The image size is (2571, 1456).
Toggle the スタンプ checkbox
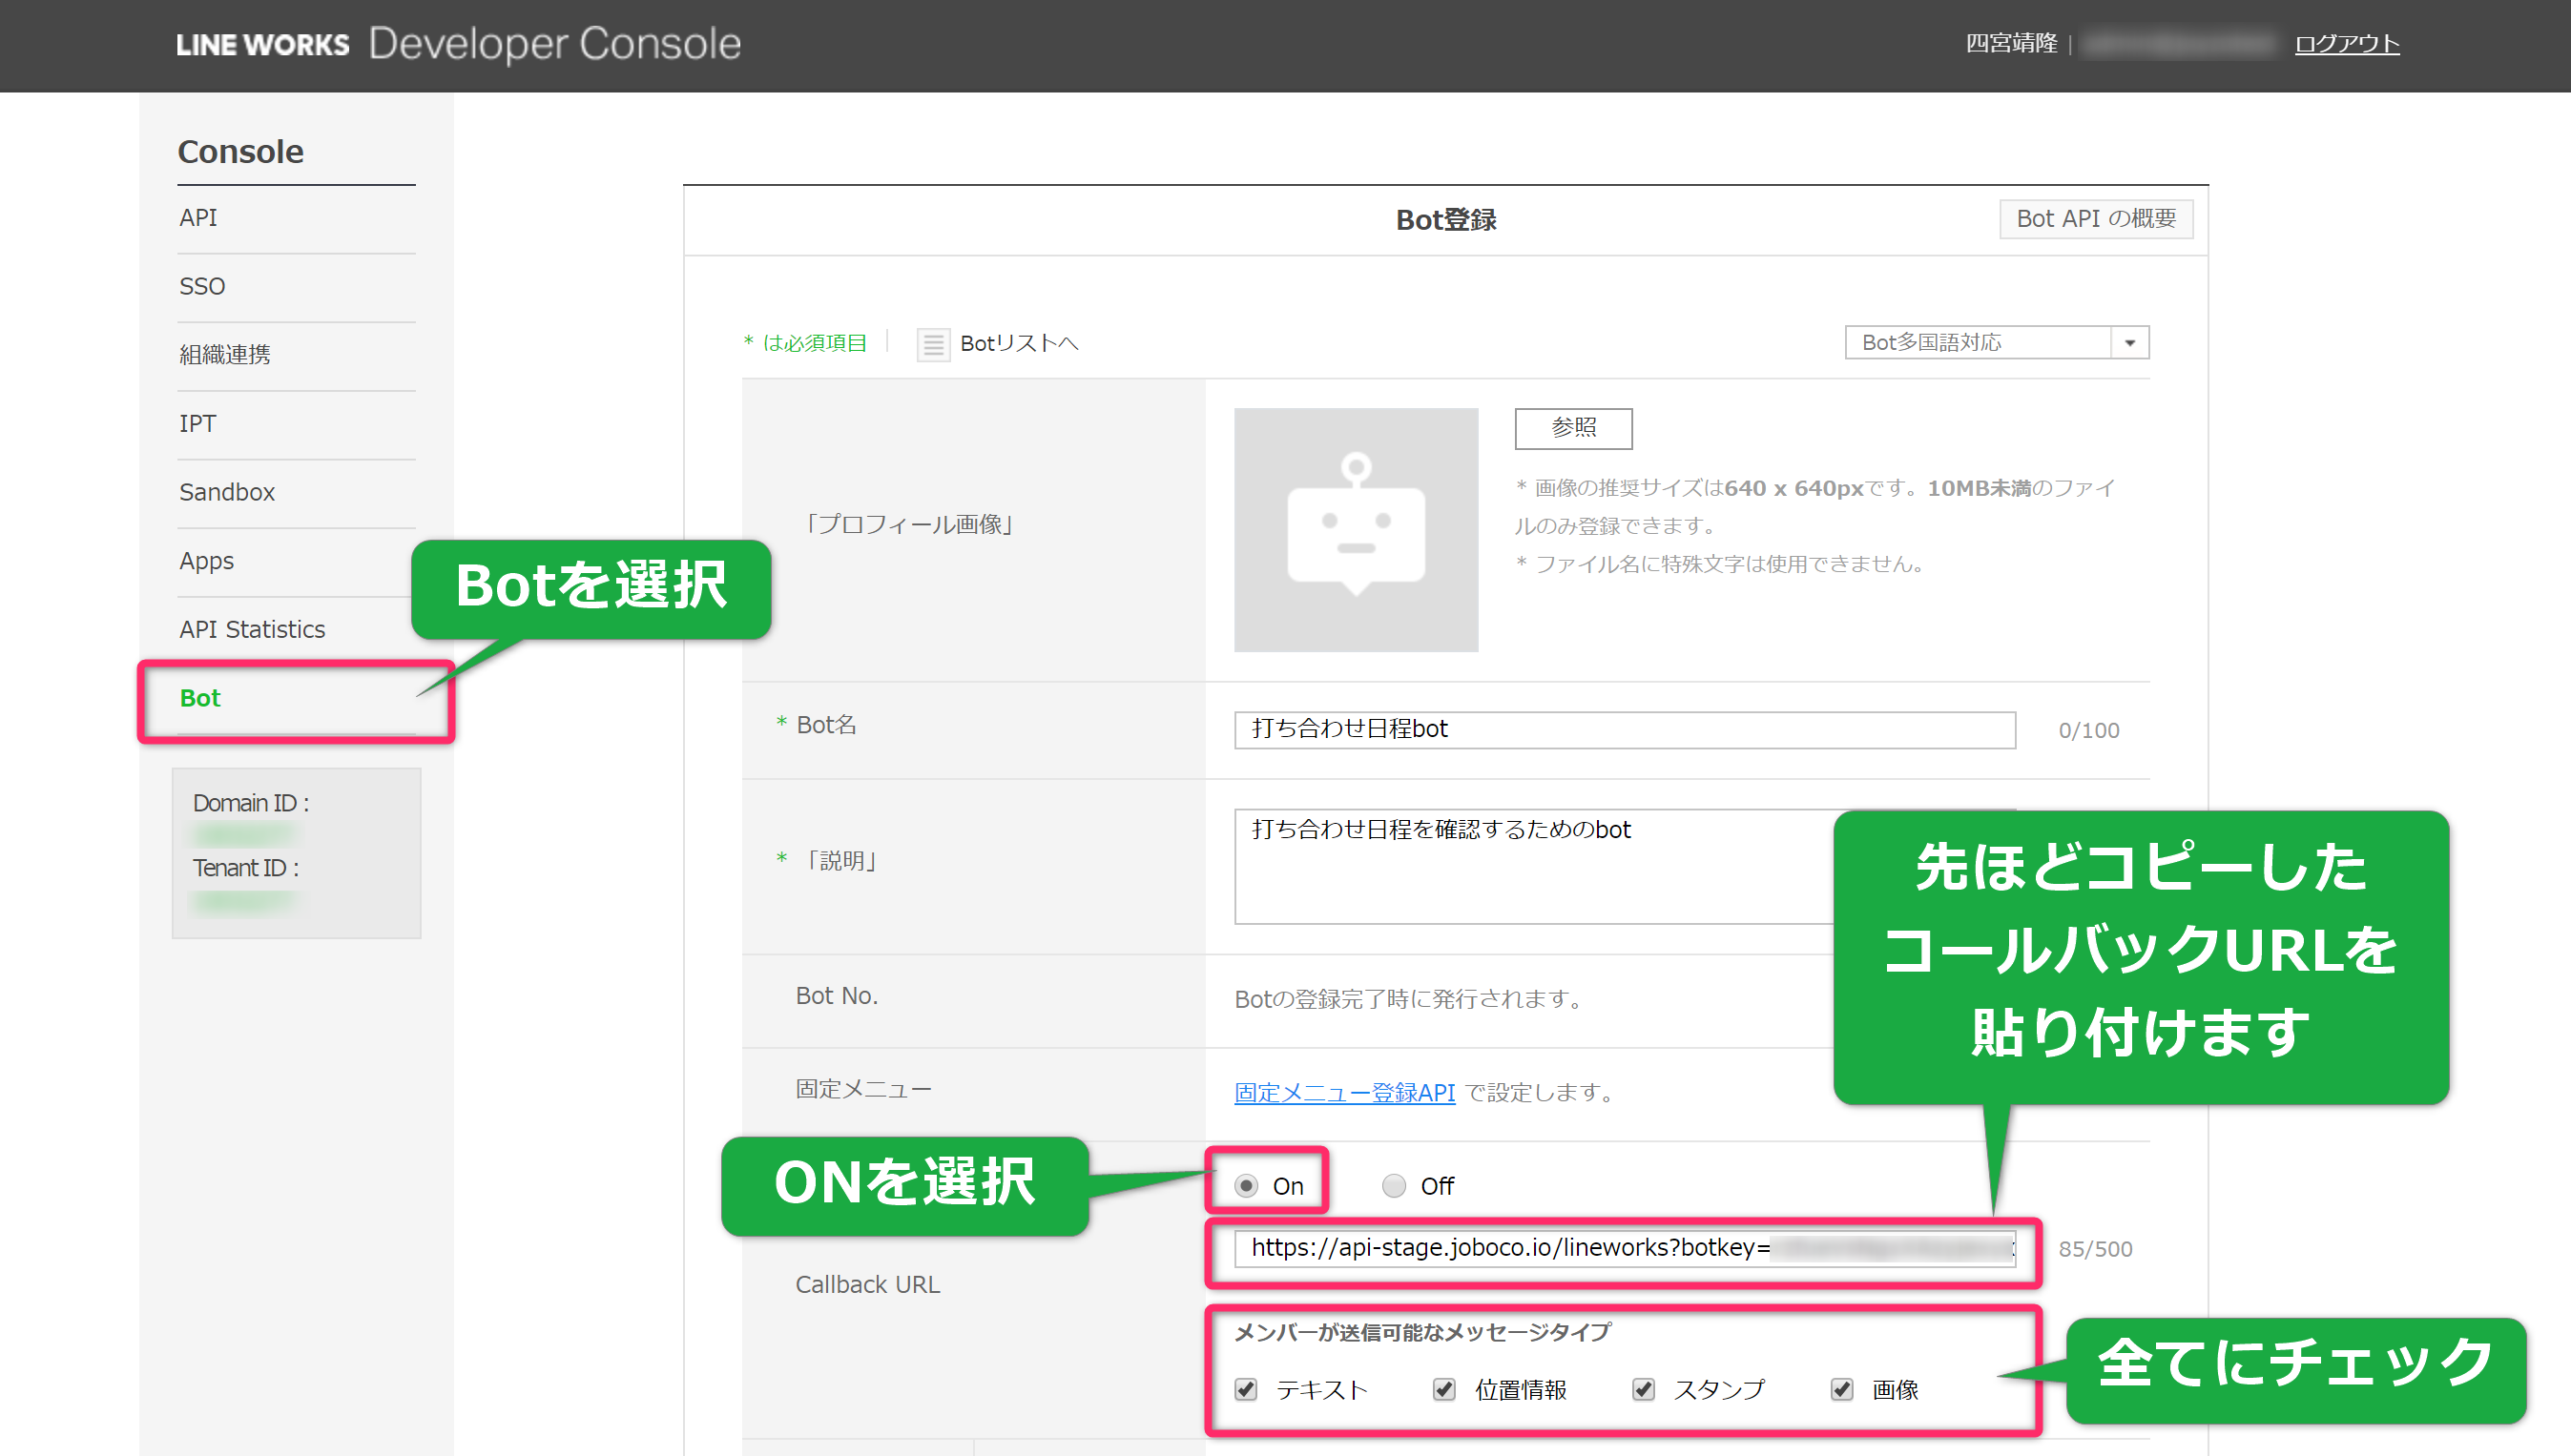1643,1389
